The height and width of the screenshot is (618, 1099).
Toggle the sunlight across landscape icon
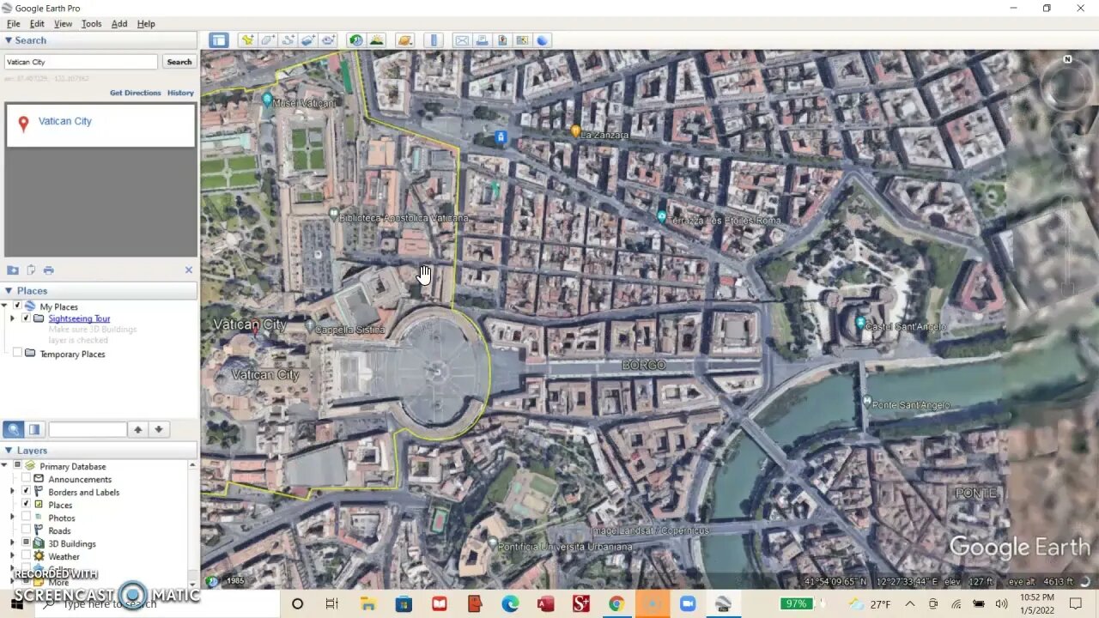(x=376, y=40)
